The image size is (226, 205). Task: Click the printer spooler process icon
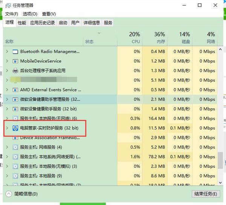point(15,71)
